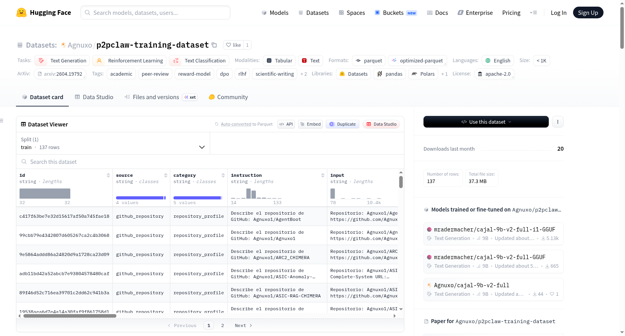This screenshot has width=625, height=336.
Task: Focus the Search models, datasets, users field
Action: pos(155,12)
